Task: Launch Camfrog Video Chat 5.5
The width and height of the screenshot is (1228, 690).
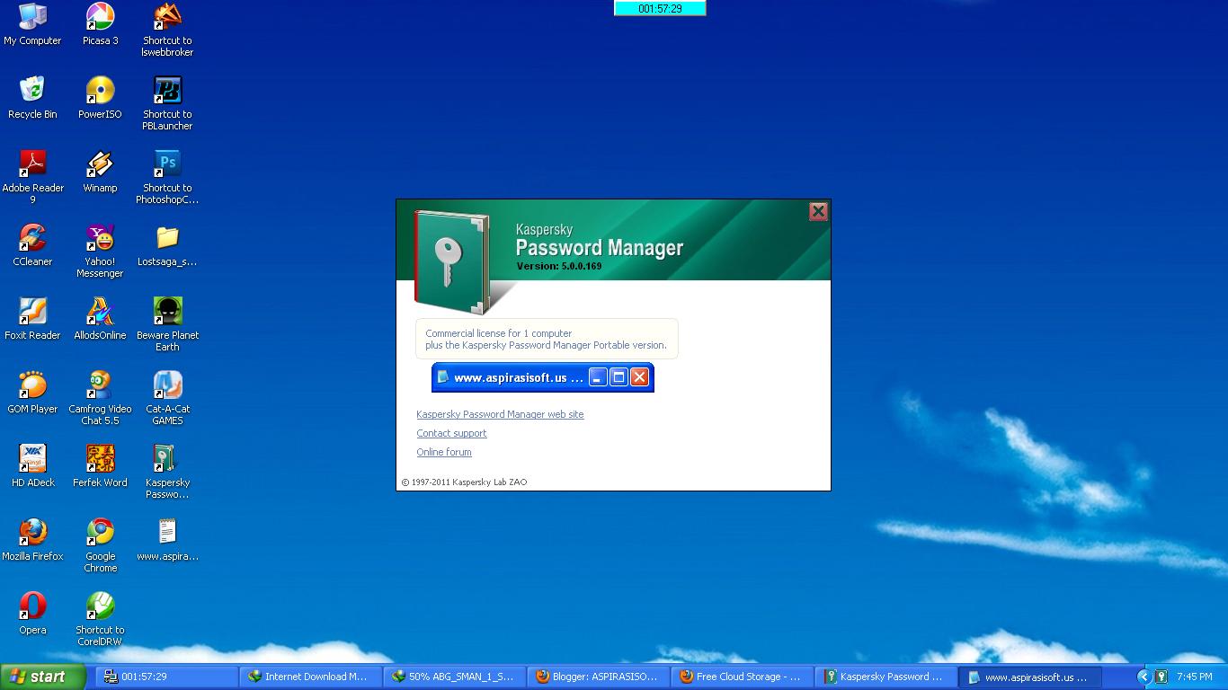Action: coord(100,398)
